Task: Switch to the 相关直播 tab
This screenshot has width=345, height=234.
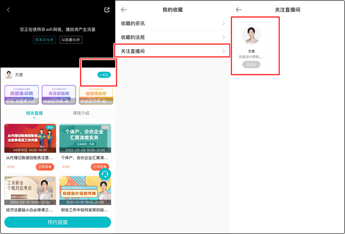Action: 34,113
